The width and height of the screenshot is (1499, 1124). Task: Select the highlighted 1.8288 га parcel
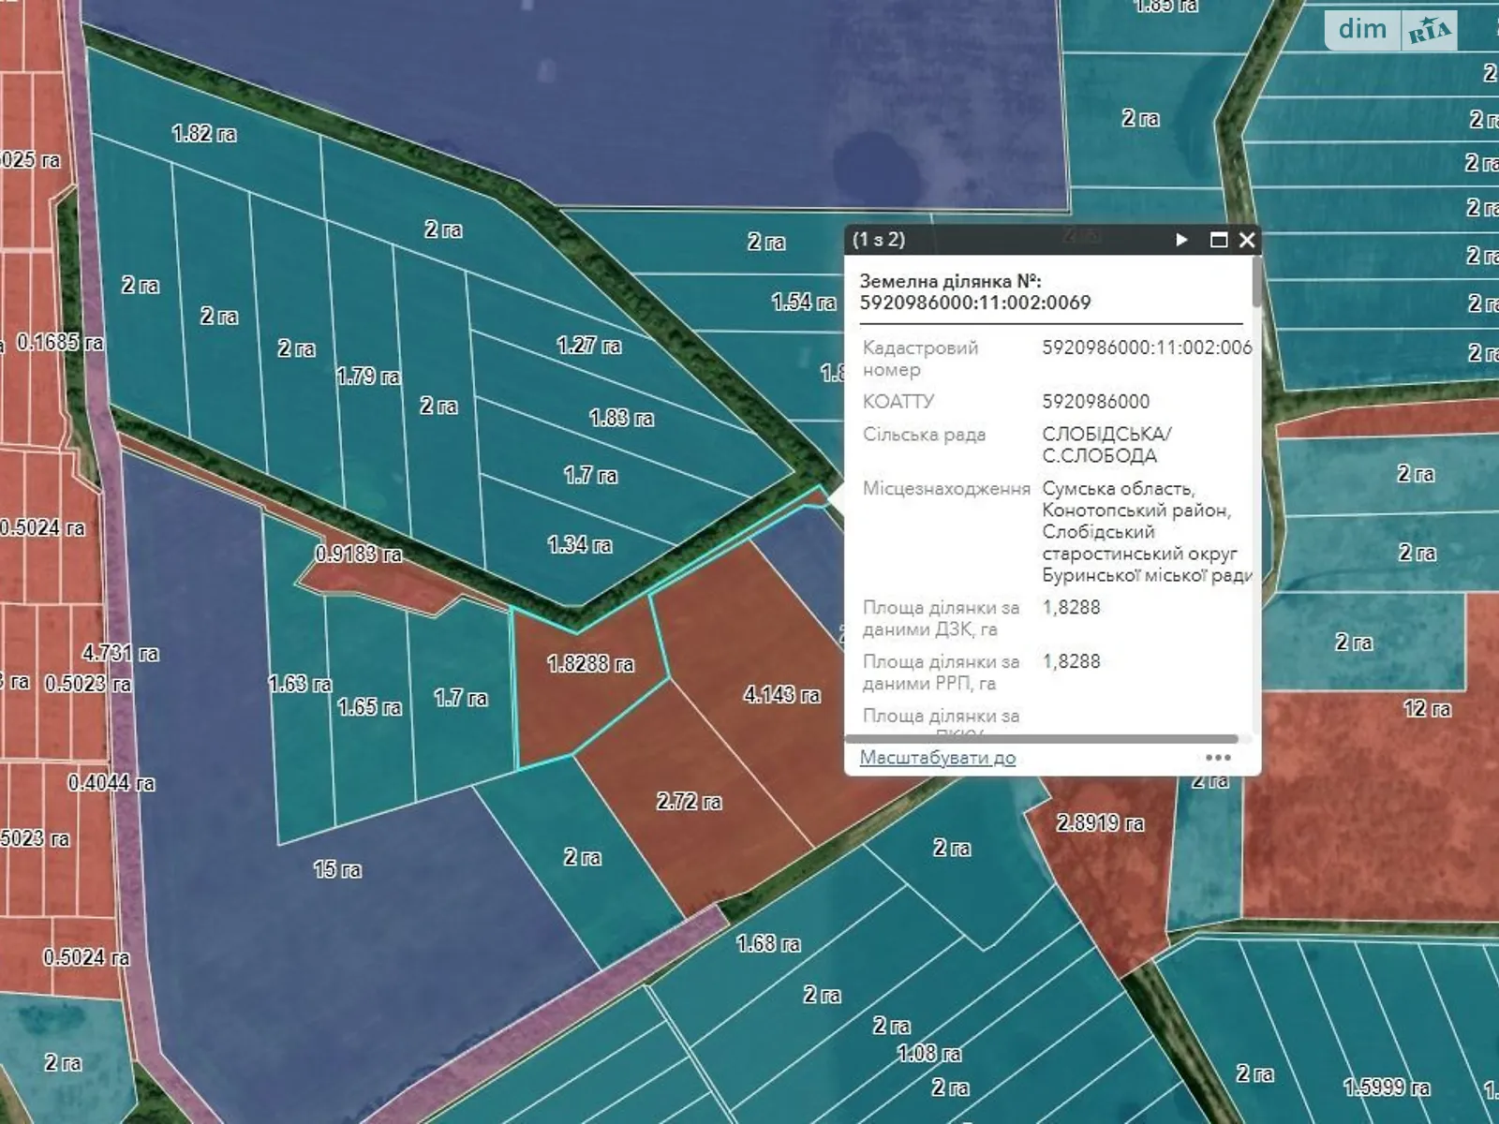[590, 663]
